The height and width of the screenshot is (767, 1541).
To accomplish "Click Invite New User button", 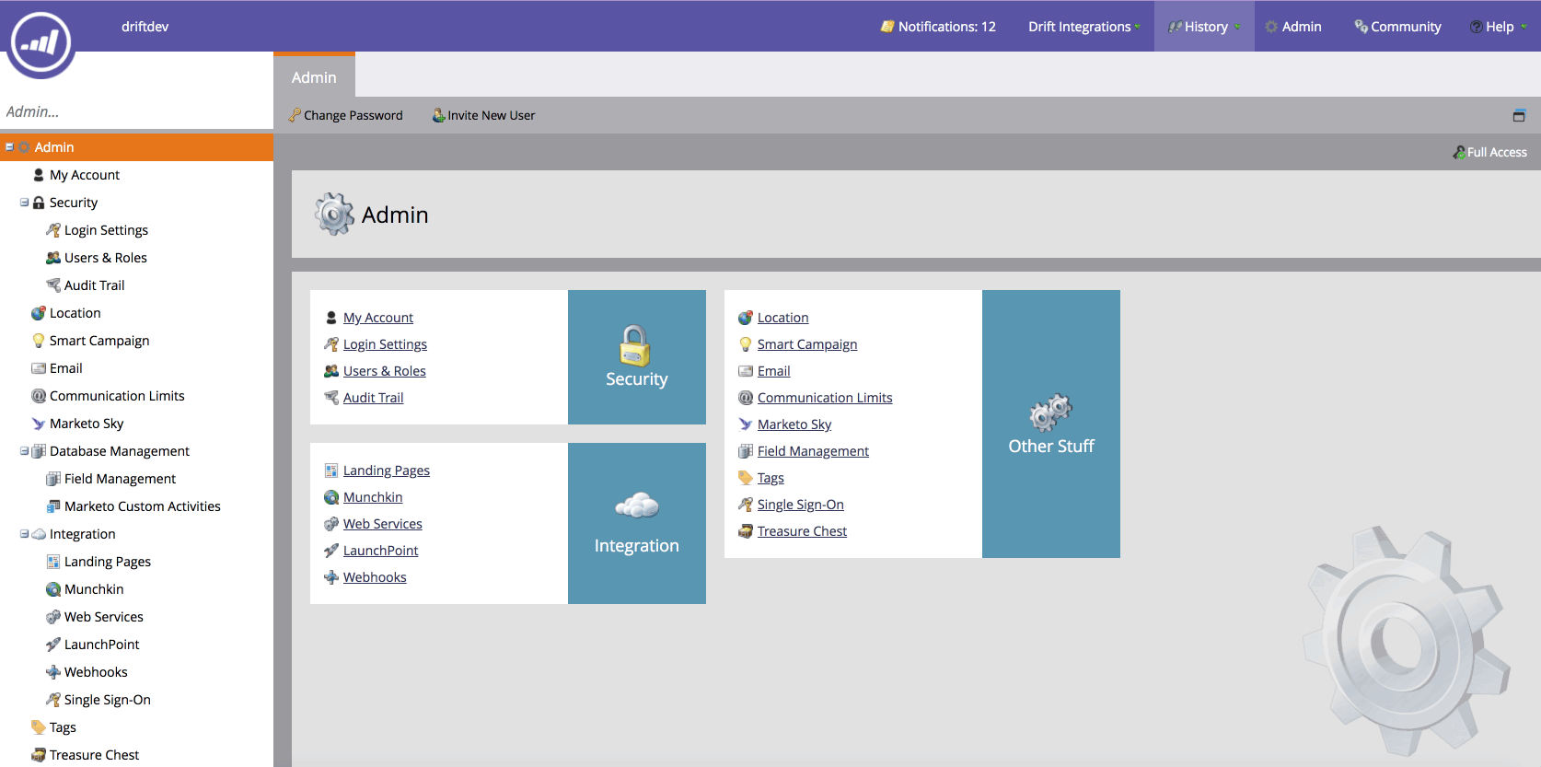I will (484, 115).
